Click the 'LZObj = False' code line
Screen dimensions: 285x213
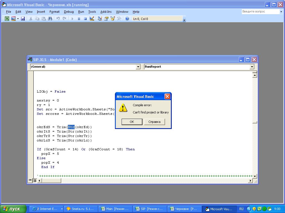(51, 92)
